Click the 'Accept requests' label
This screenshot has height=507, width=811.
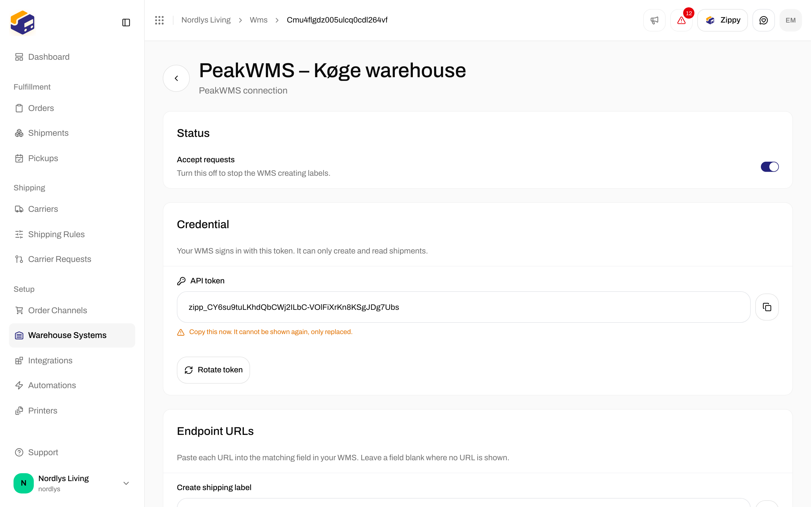coord(206,160)
